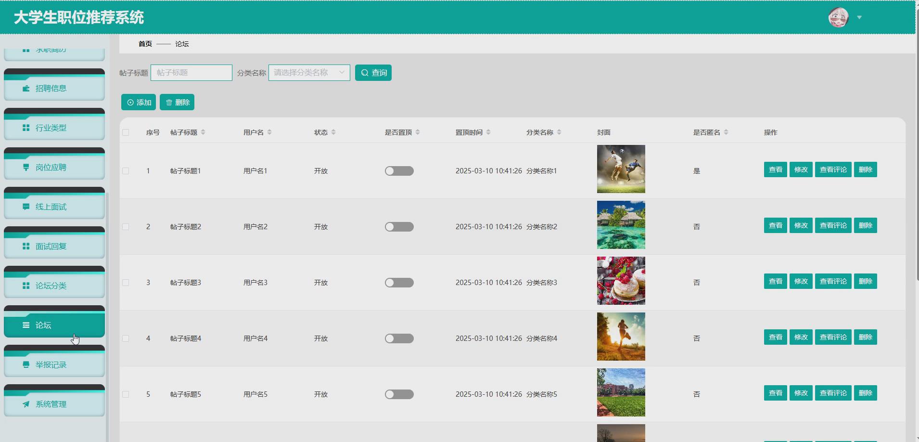Sort by 用户名 column arrows
The width and height of the screenshot is (919, 442).
[x=269, y=132]
